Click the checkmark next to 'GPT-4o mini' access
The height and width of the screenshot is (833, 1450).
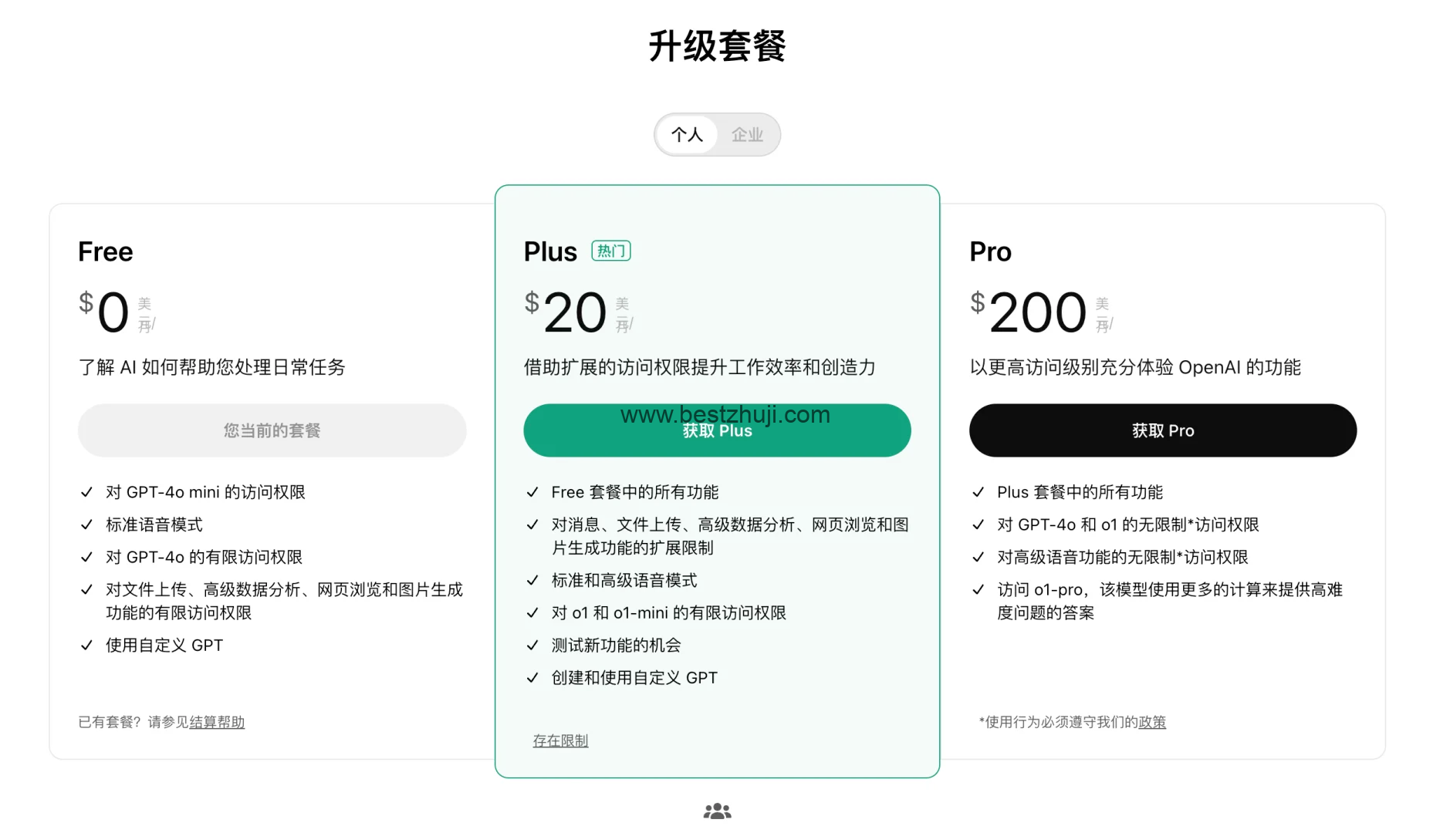86,491
